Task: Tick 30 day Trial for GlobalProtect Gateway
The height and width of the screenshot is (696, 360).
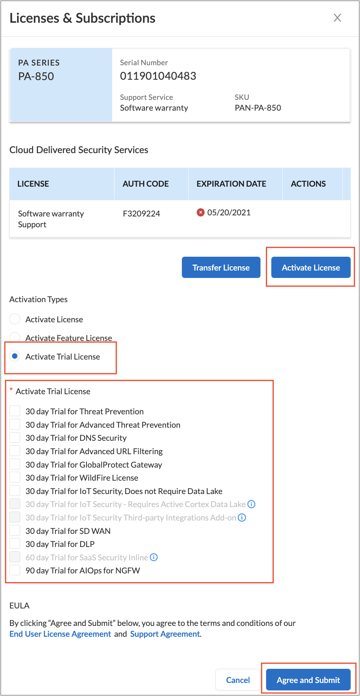Action: (15, 464)
